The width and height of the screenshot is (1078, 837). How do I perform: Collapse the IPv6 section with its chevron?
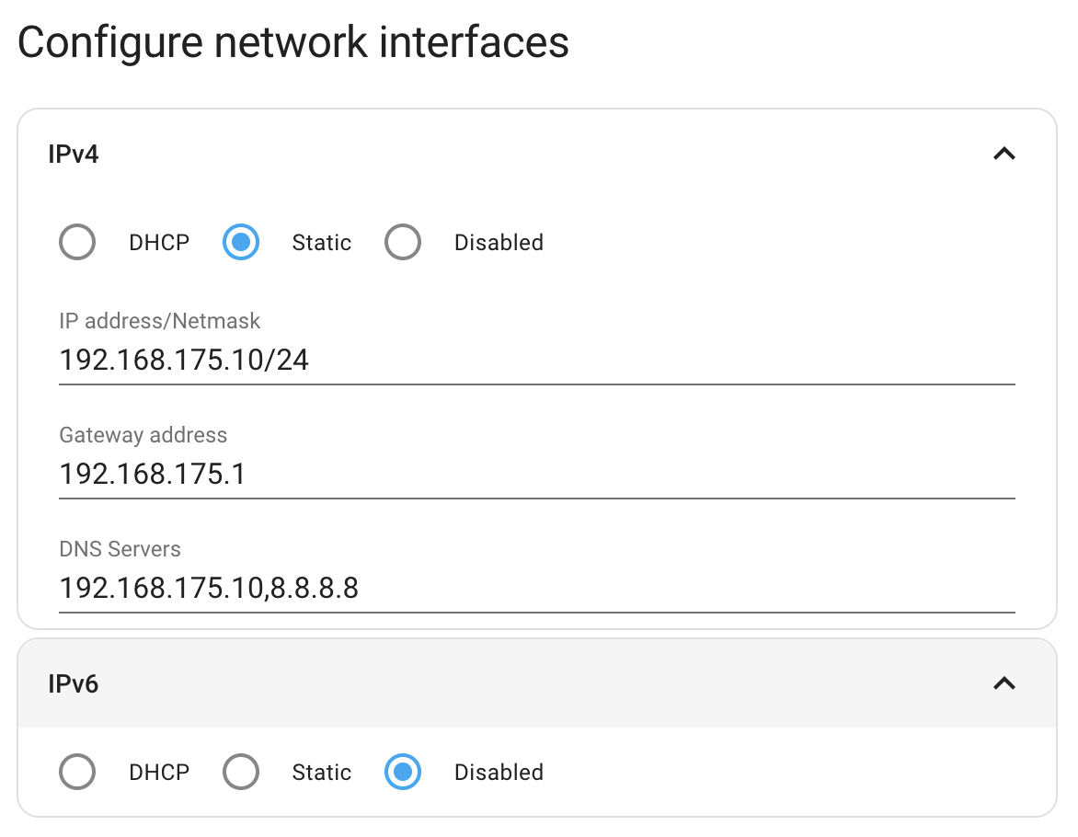(x=1005, y=683)
